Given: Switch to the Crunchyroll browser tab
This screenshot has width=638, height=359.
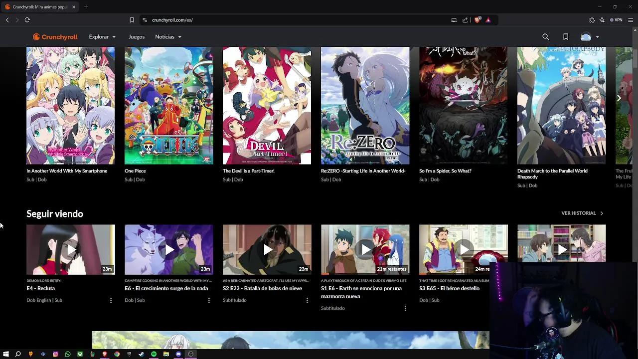Looking at the screenshot, I should pos(37,7).
